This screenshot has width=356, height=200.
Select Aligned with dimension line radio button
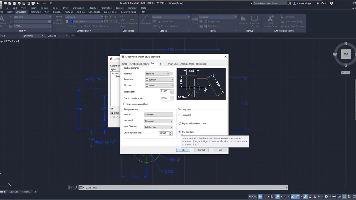180,123
